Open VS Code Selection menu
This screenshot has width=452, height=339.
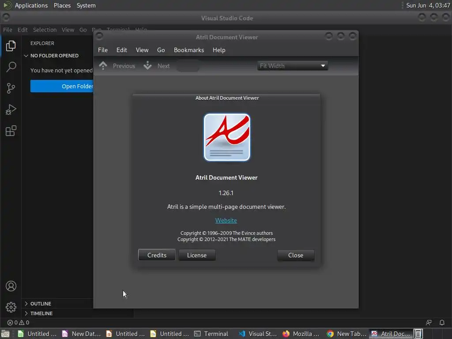coord(45,30)
